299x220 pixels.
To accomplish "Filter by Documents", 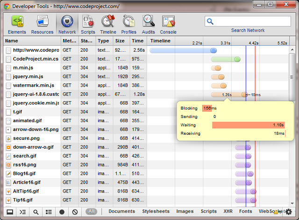I will point(121,212).
